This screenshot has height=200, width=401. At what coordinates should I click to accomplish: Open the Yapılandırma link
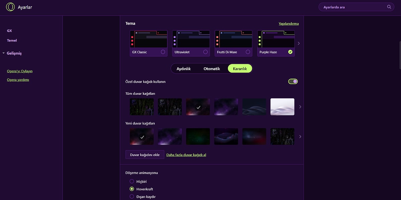point(288,24)
